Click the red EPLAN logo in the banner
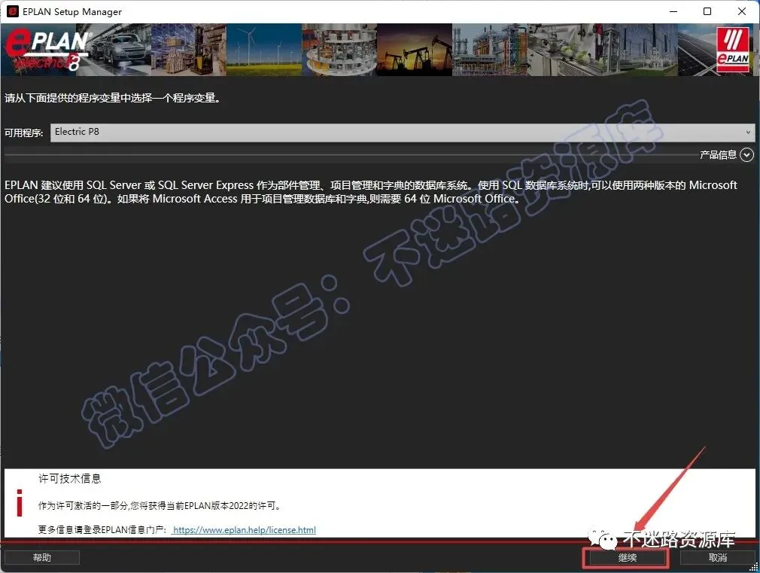The image size is (760, 573). [x=733, y=50]
